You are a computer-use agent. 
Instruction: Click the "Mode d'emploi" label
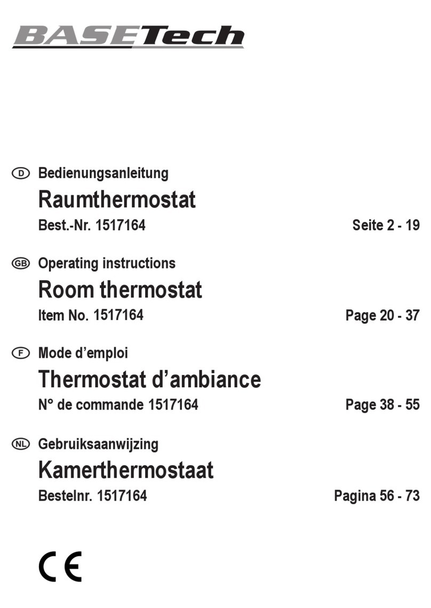click(83, 353)
